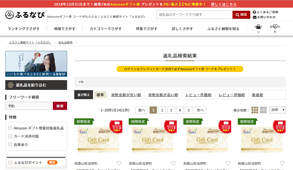This screenshot has width=293, height=170.
Task: Open the お問い合わせ contact link
Action: coord(264,17)
